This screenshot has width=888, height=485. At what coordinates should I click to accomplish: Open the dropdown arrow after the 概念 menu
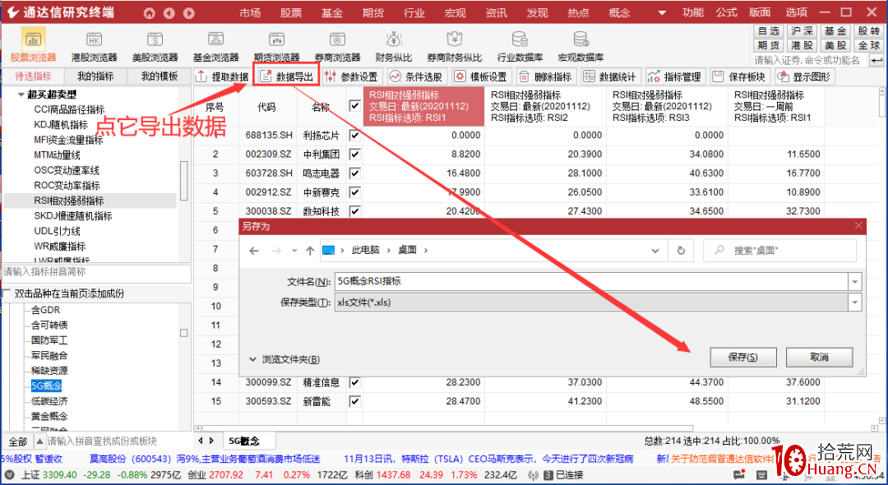pos(661,12)
